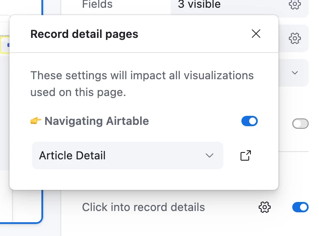Click the gear icon below Fields row
This screenshot has height=236, width=319.
pyautogui.click(x=295, y=38)
